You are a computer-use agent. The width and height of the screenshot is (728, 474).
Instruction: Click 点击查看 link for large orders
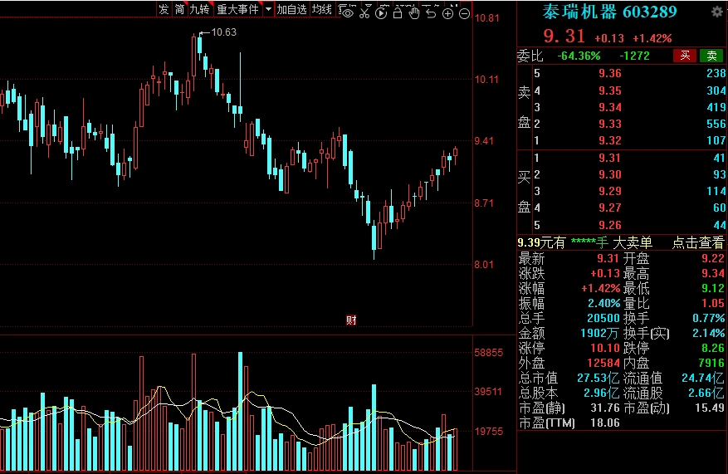(697, 242)
